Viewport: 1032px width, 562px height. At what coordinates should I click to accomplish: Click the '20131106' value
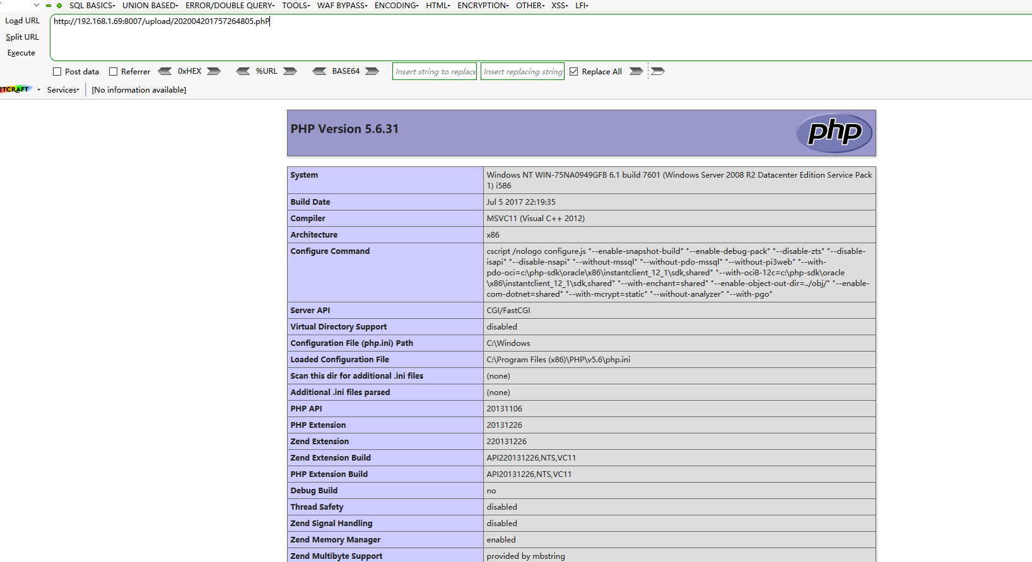coord(505,409)
